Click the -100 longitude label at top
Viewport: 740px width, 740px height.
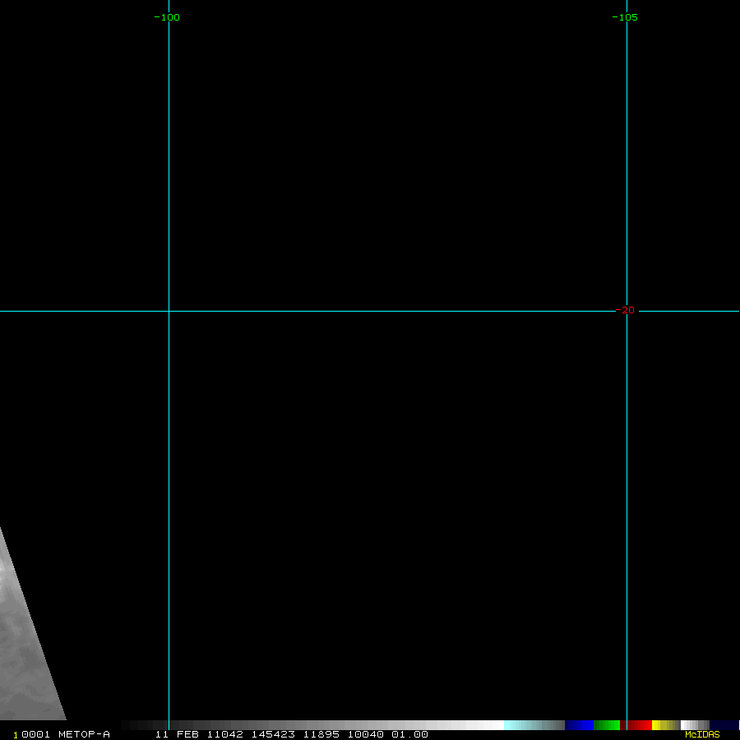(x=167, y=17)
